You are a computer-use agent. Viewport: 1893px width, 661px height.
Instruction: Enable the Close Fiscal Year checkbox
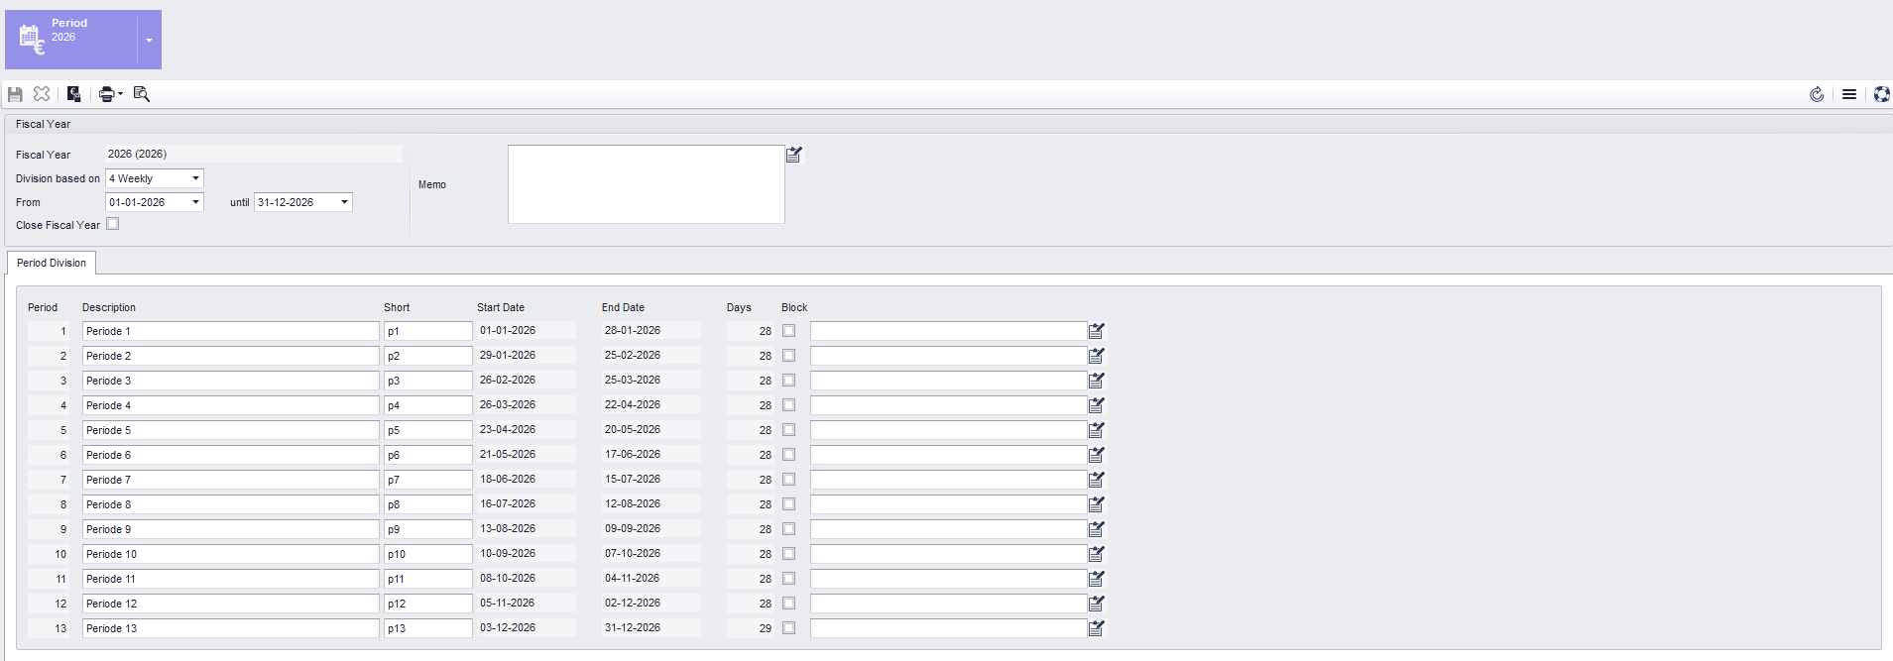[x=113, y=224]
